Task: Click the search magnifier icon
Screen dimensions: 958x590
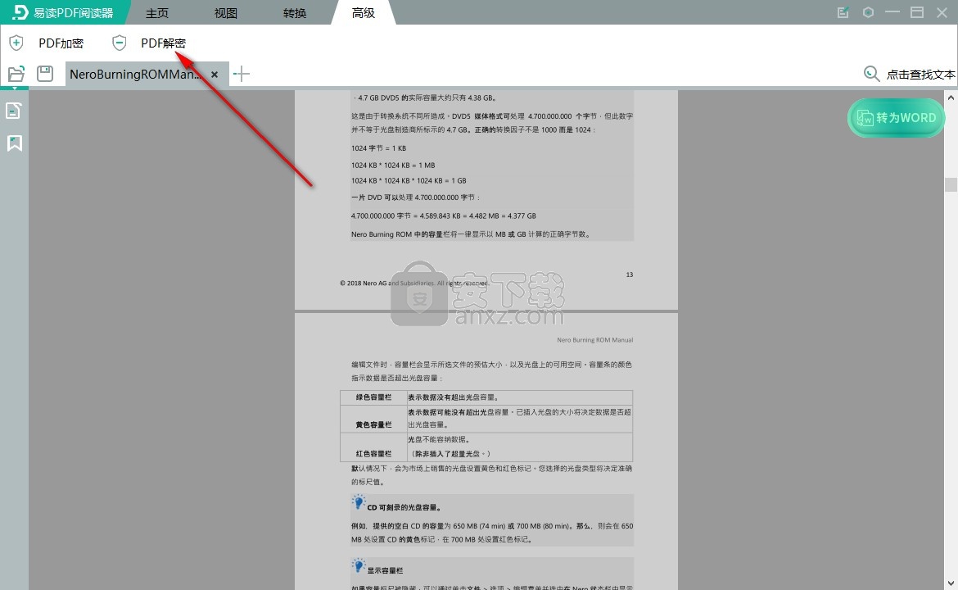Action: coord(871,74)
